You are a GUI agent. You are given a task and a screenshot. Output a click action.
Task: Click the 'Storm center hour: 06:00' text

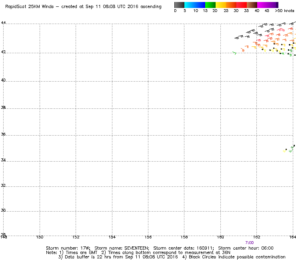(x=246, y=248)
